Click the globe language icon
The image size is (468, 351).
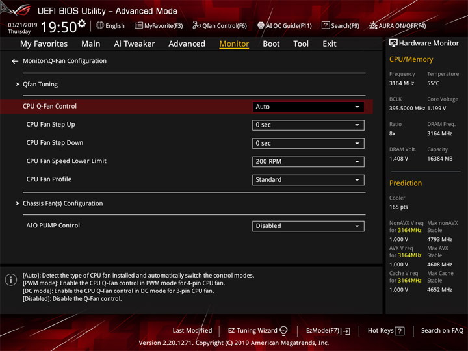[x=100, y=25]
